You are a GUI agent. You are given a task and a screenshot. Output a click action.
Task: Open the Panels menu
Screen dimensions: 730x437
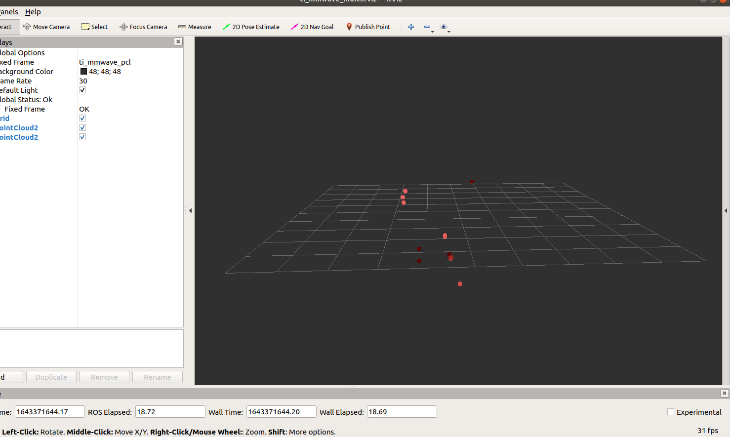pos(9,12)
